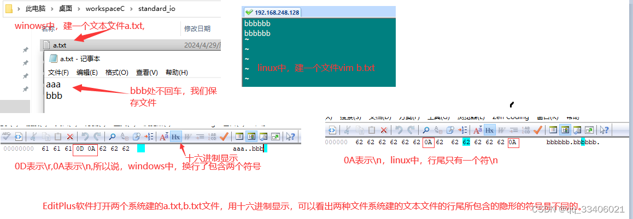Screen dimensions: 633x219
Task: Open 格式(O) menu in Notepad
Action: coord(116,73)
